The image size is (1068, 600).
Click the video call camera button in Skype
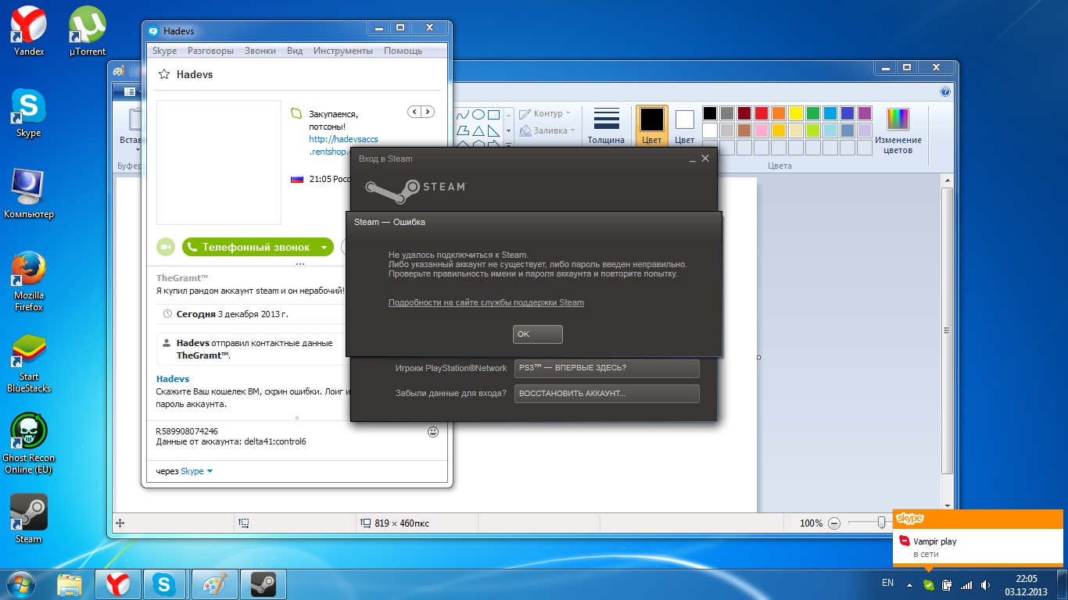point(166,247)
